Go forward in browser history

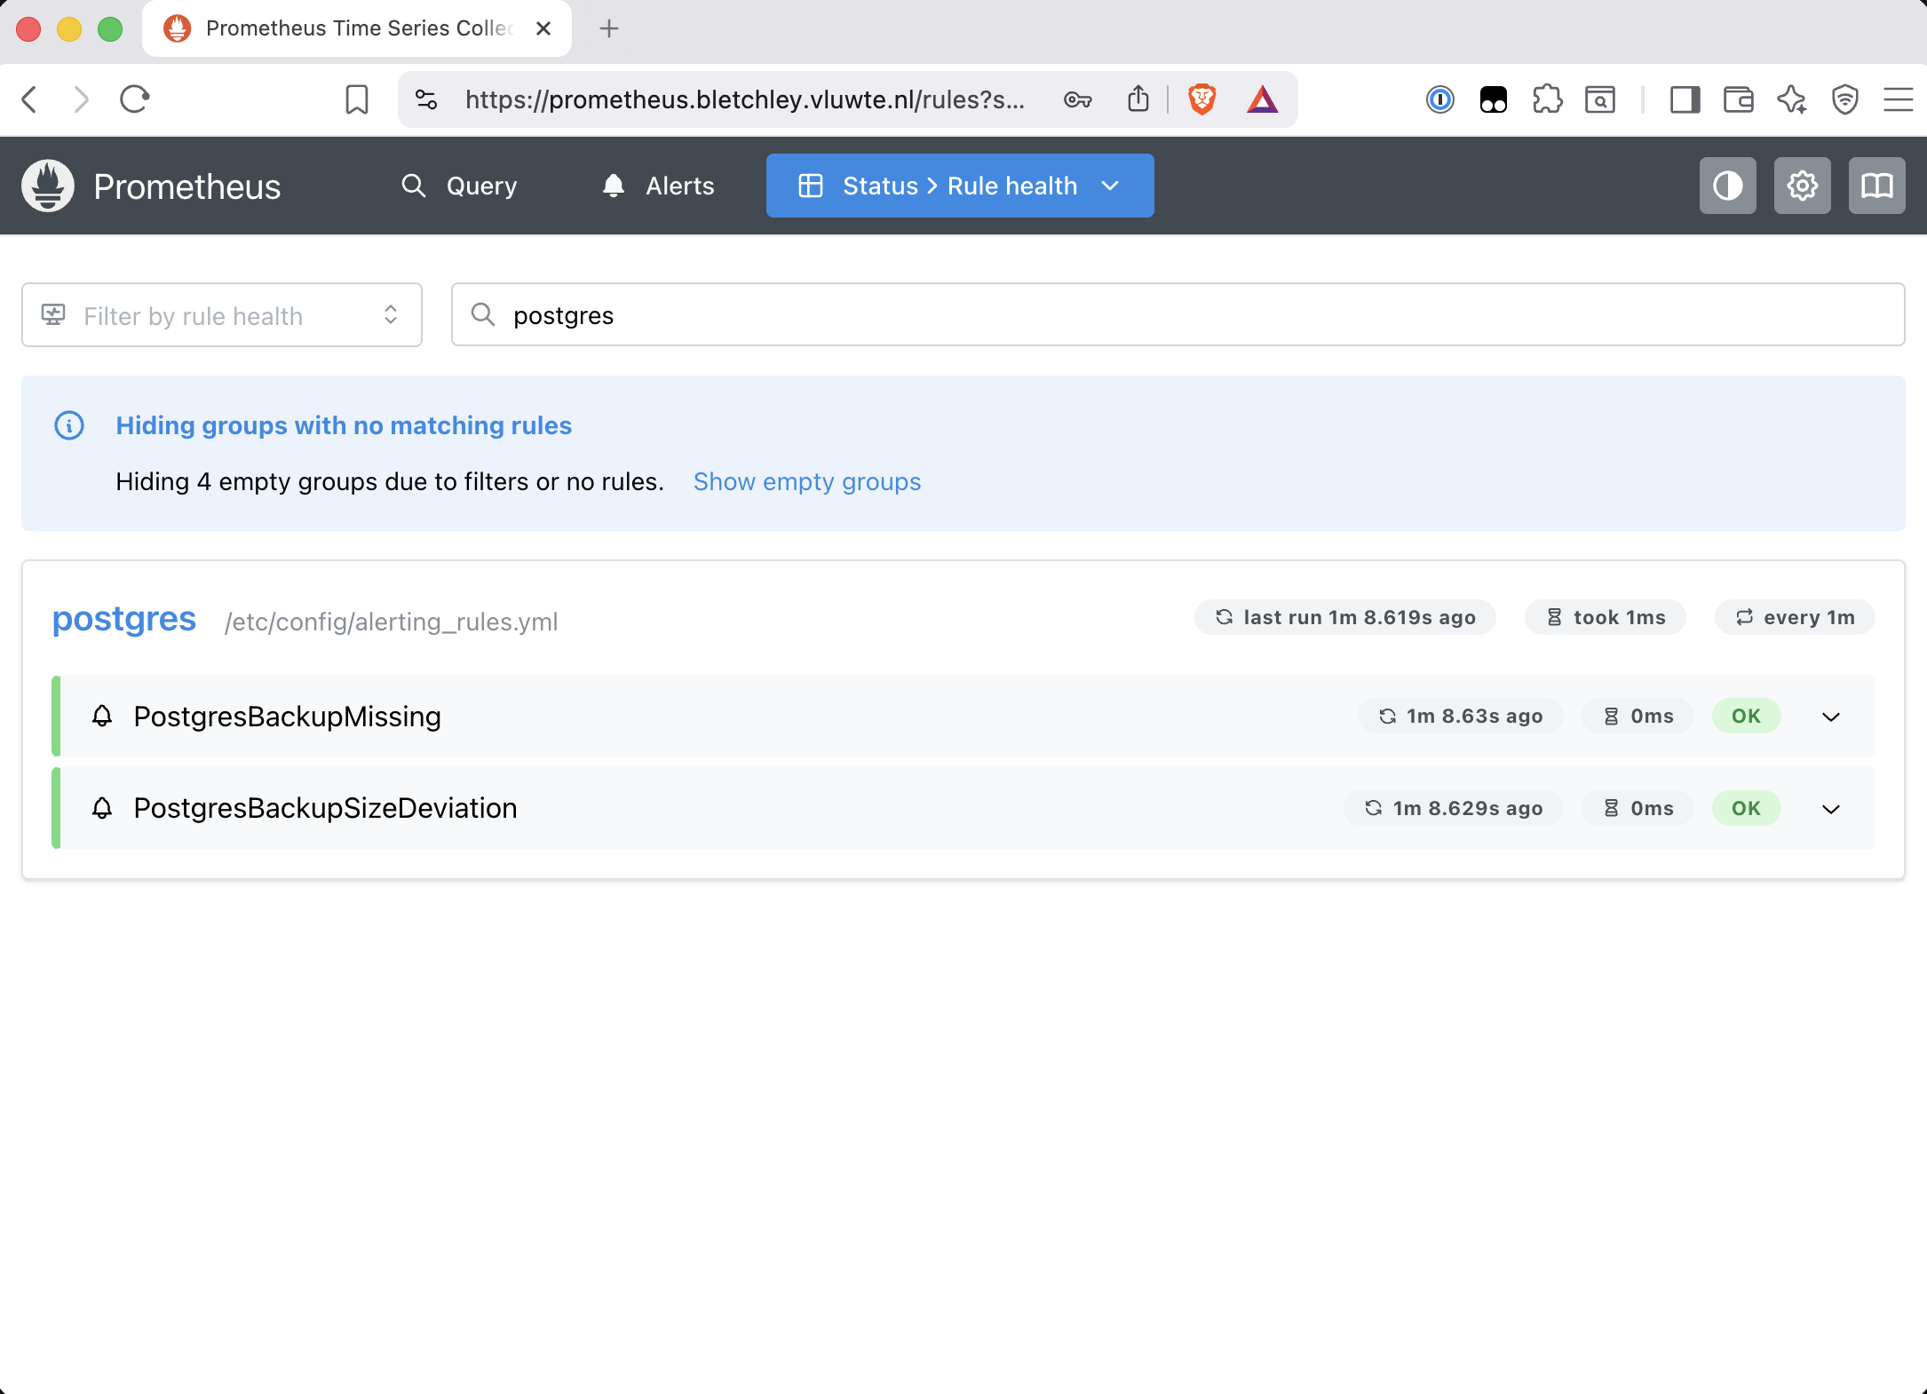point(81,99)
